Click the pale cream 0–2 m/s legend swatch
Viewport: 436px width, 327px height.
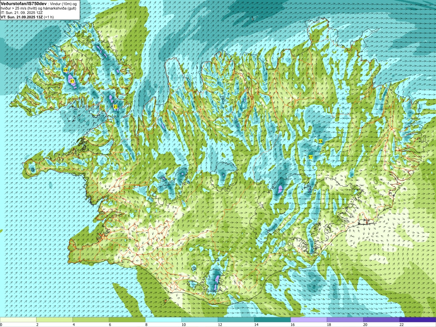click(x=18, y=320)
